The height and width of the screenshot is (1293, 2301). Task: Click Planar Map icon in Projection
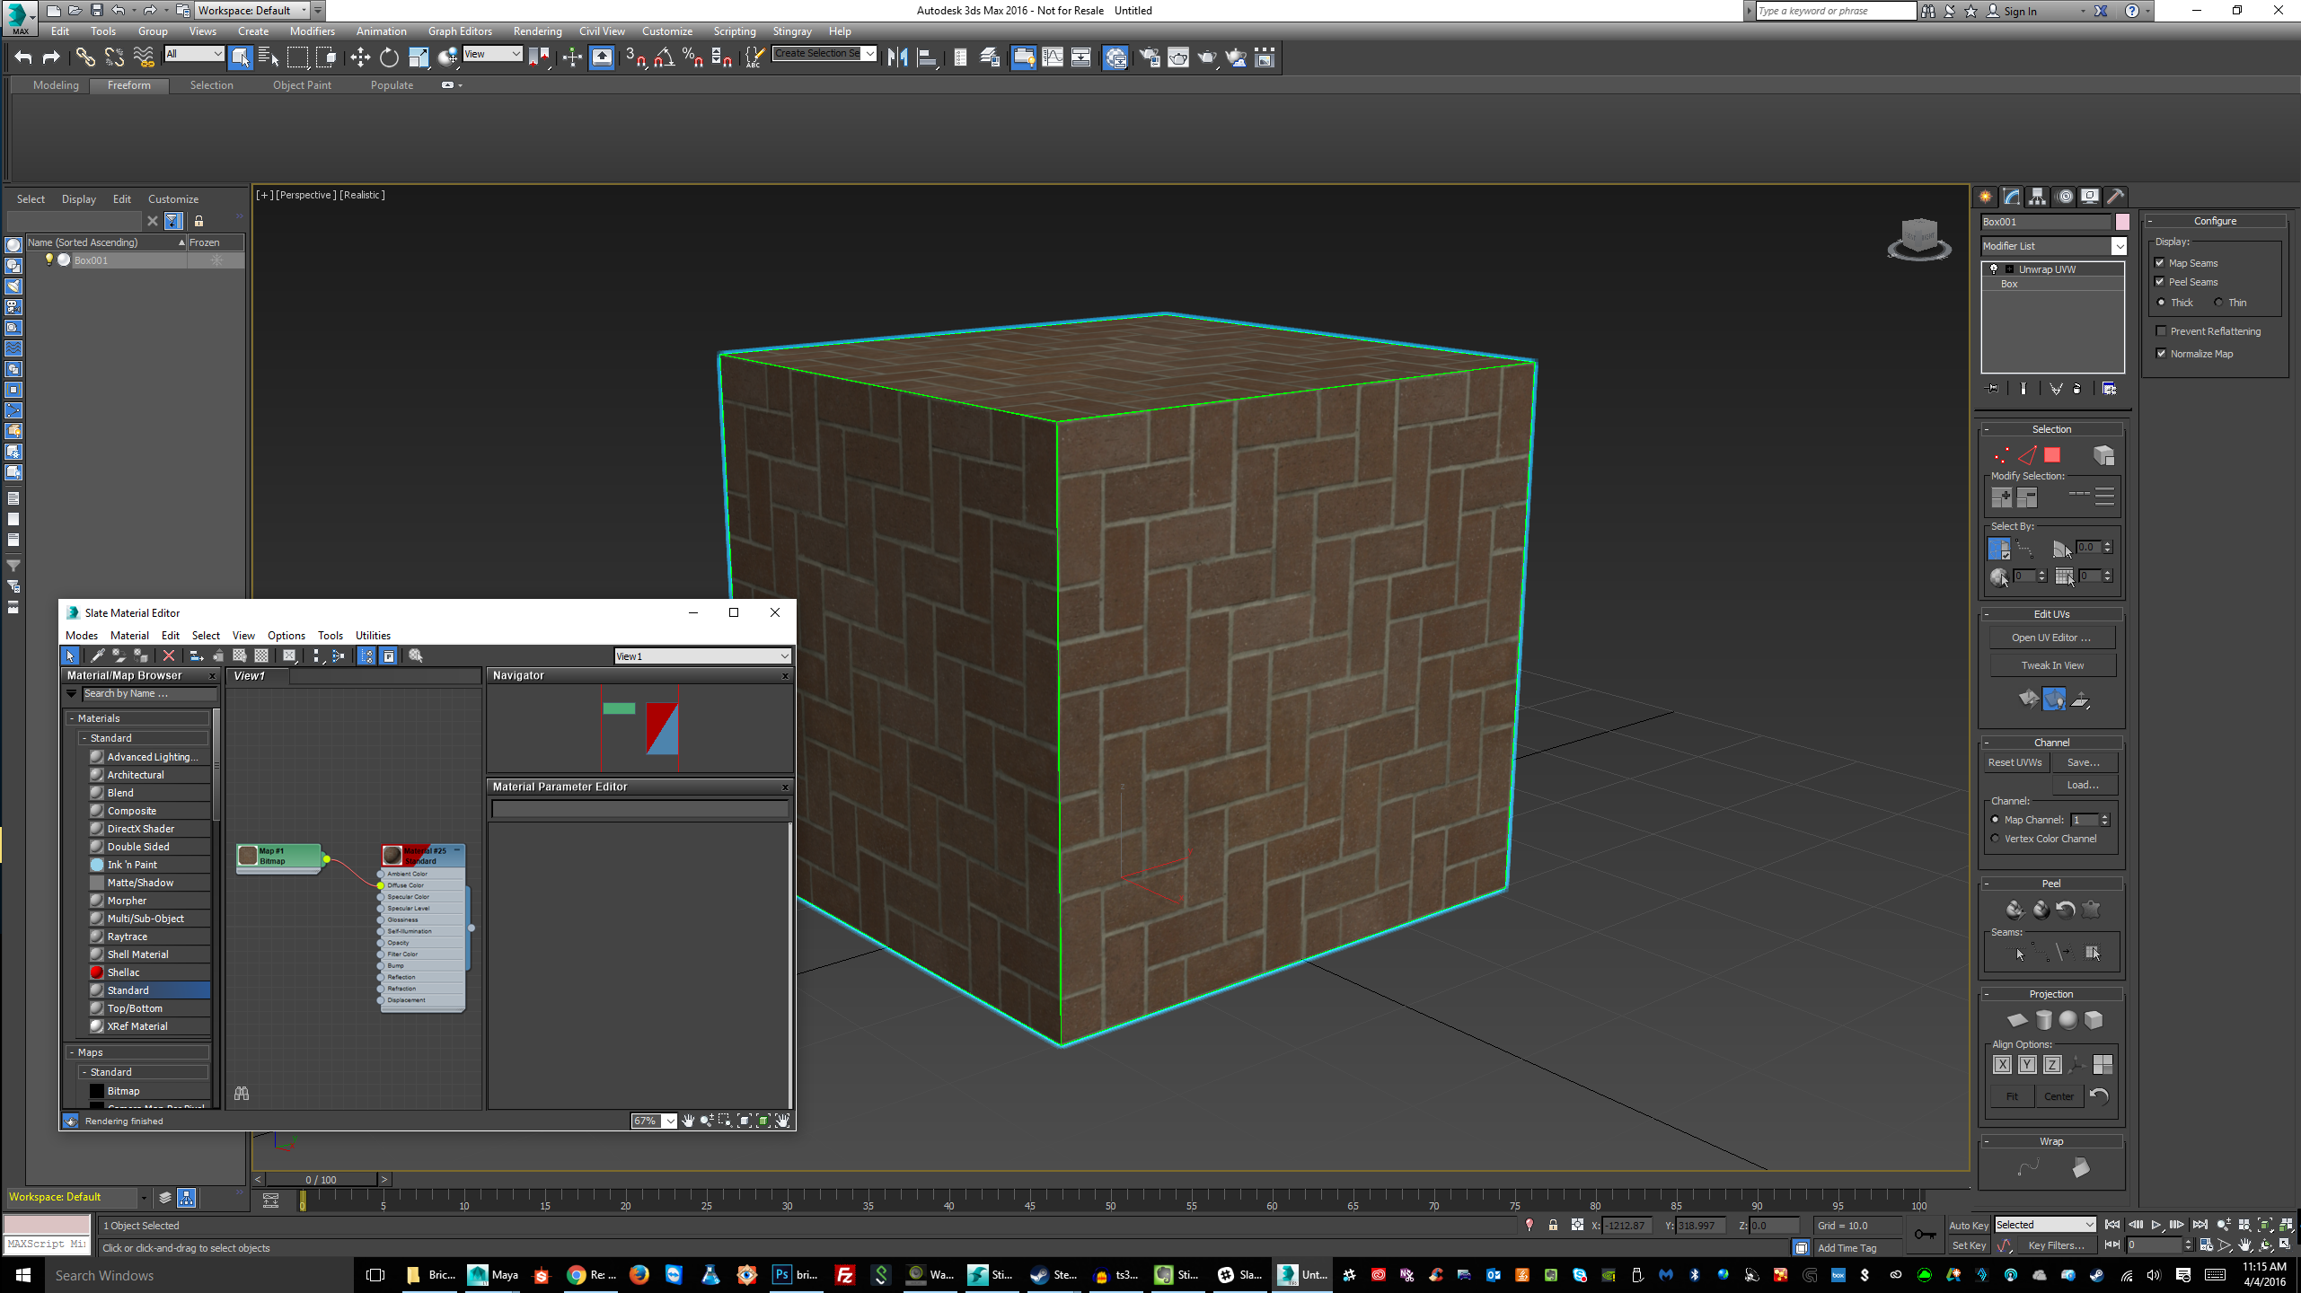tap(2017, 1020)
